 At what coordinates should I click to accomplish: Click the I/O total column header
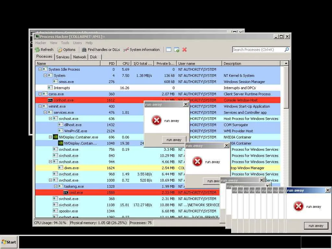pyautogui.click(x=143, y=64)
